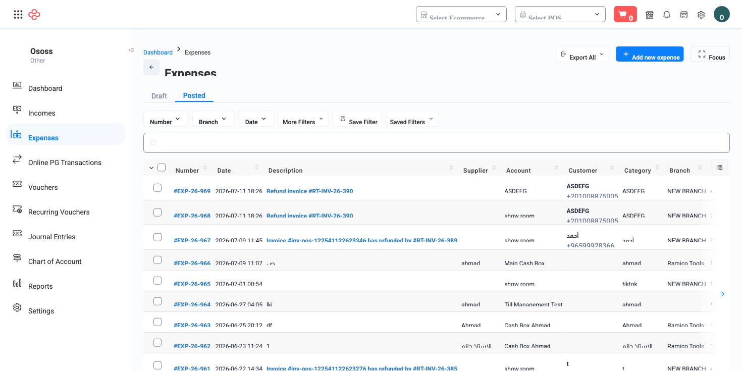The height and width of the screenshot is (371, 742).
Task: Open the shopping cart icon
Action: tap(625, 14)
